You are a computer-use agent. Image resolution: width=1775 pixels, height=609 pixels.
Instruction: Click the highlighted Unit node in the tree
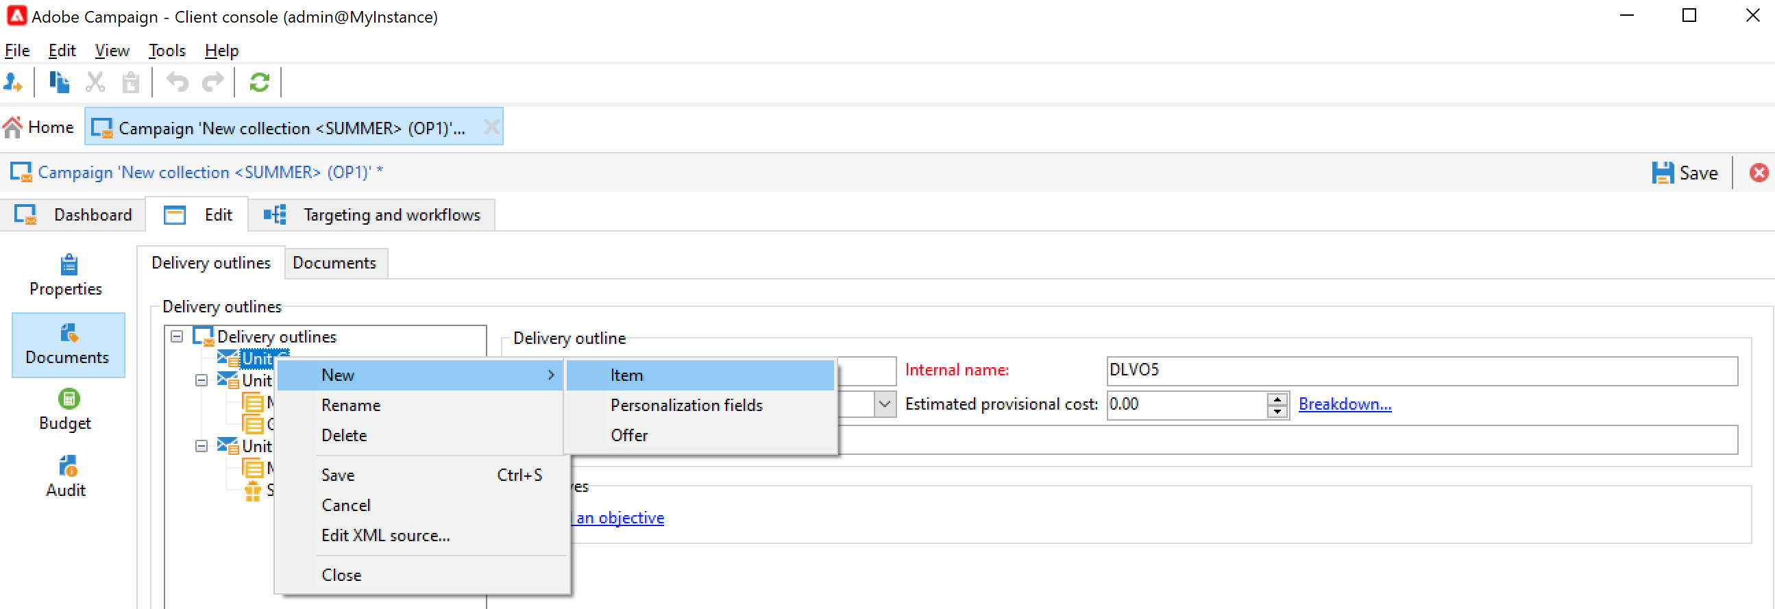[258, 359]
